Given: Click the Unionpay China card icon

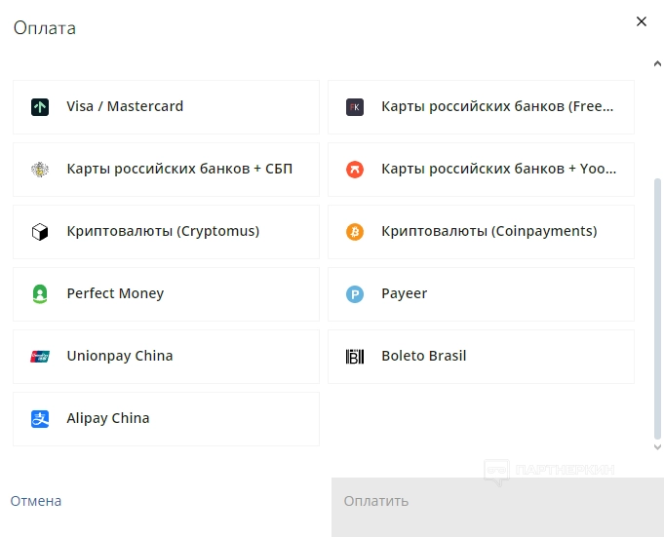Looking at the screenshot, I should [40, 357].
